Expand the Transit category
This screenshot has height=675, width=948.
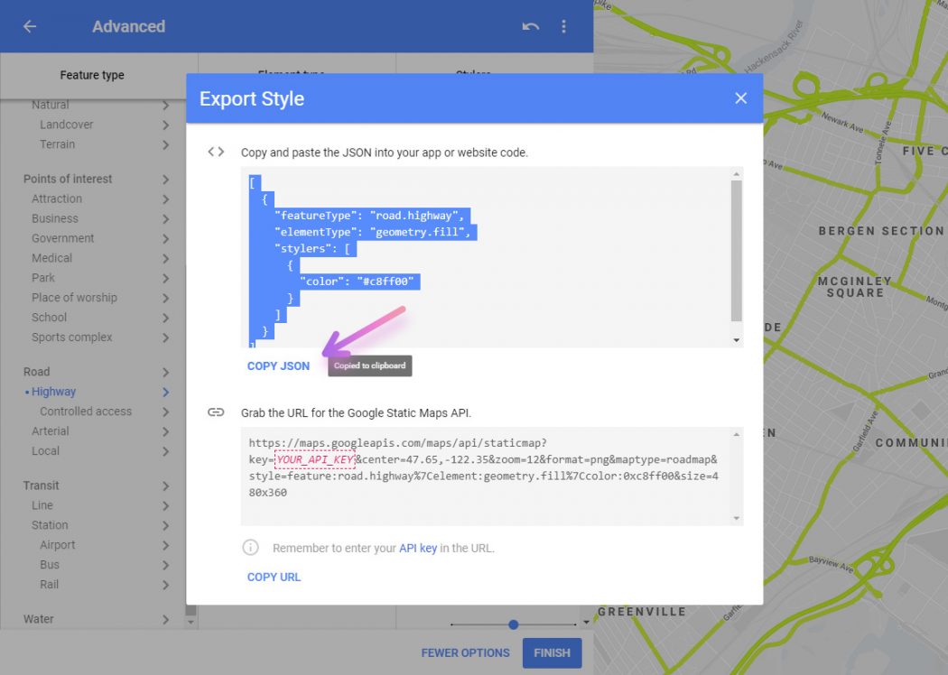(x=166, y=485)
